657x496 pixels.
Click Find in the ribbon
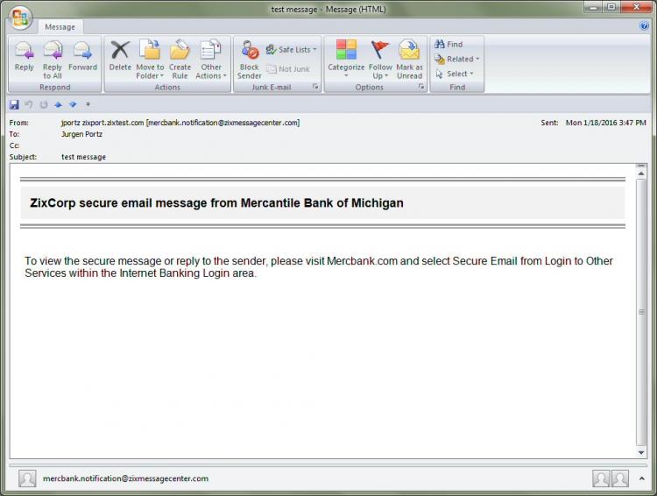(x=449, y=44)
